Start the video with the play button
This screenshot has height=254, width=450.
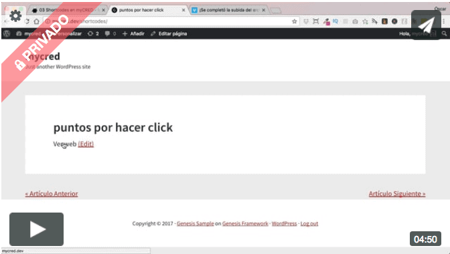click(x=36, y=229)
